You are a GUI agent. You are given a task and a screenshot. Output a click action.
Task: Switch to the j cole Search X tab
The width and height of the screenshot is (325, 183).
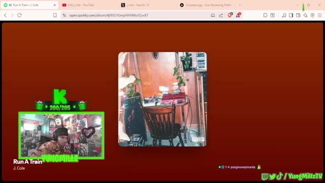click(147, 5)
